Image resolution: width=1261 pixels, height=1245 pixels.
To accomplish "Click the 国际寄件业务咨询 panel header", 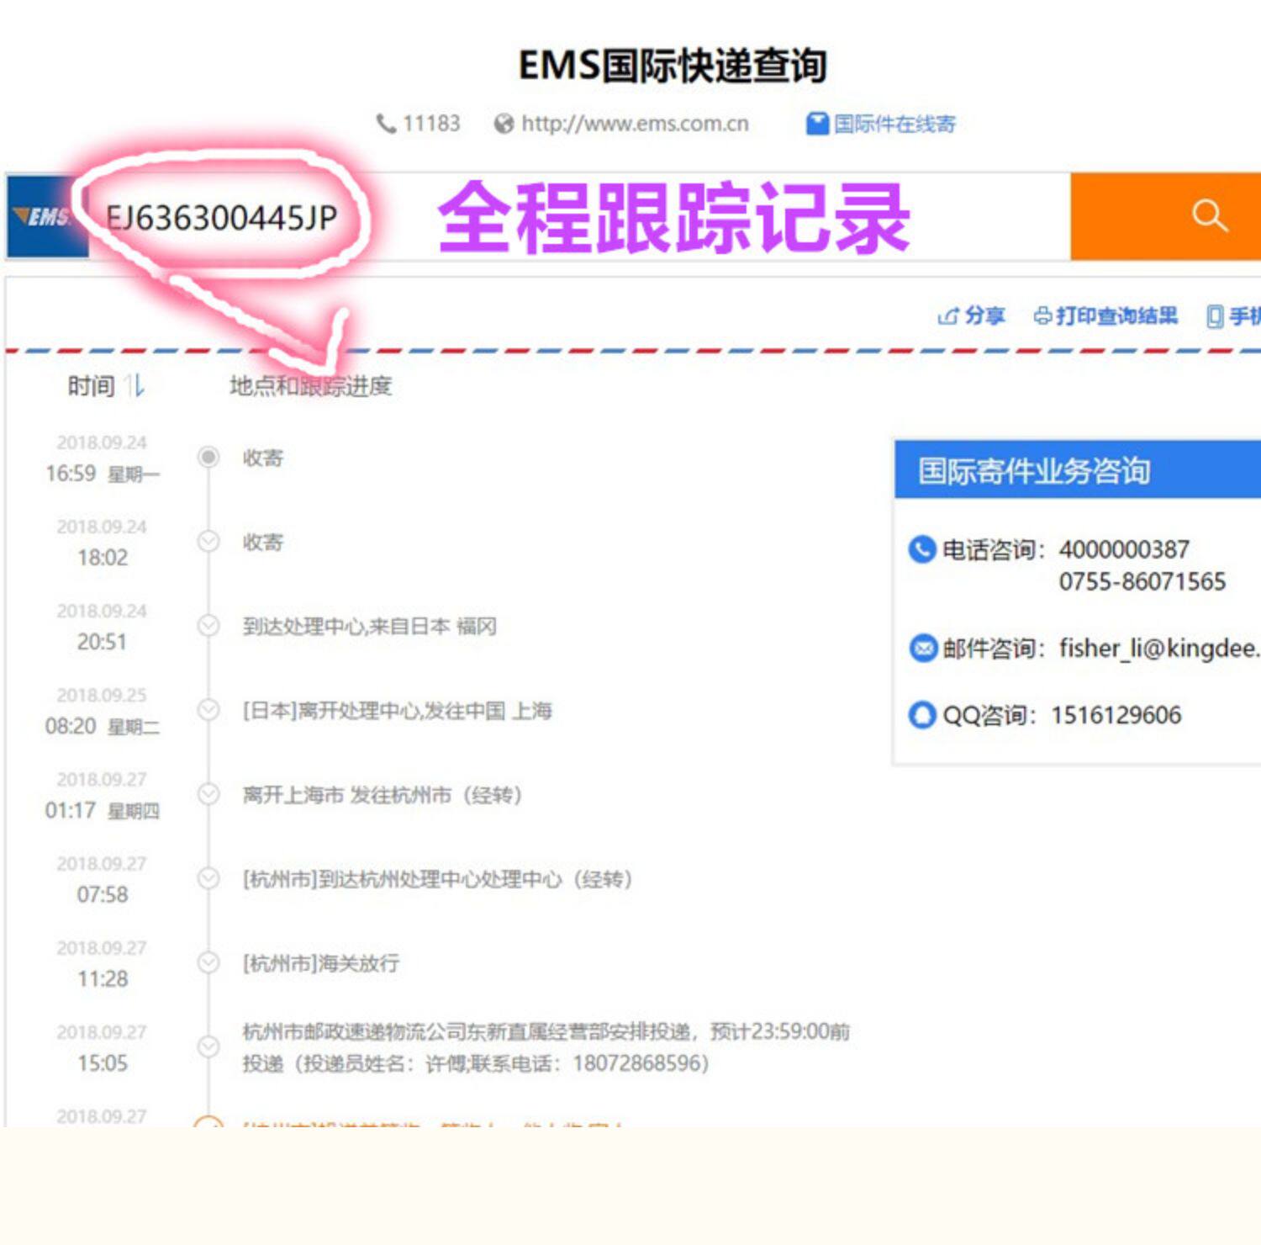I will [x=1078, y=469].
